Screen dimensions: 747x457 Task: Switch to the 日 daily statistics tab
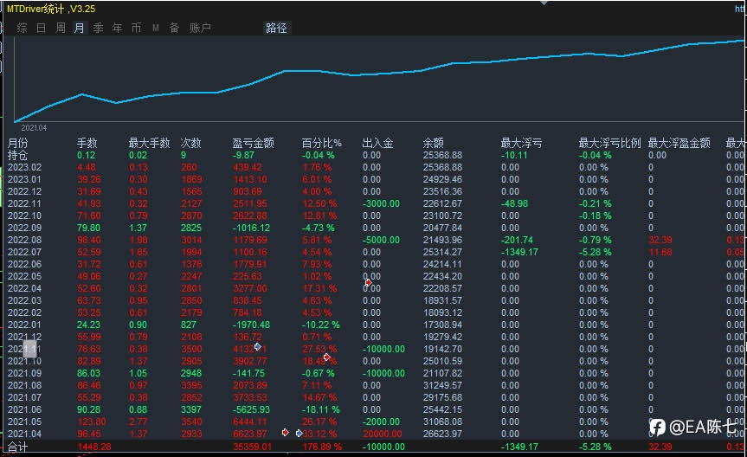[x=41, y=28]
